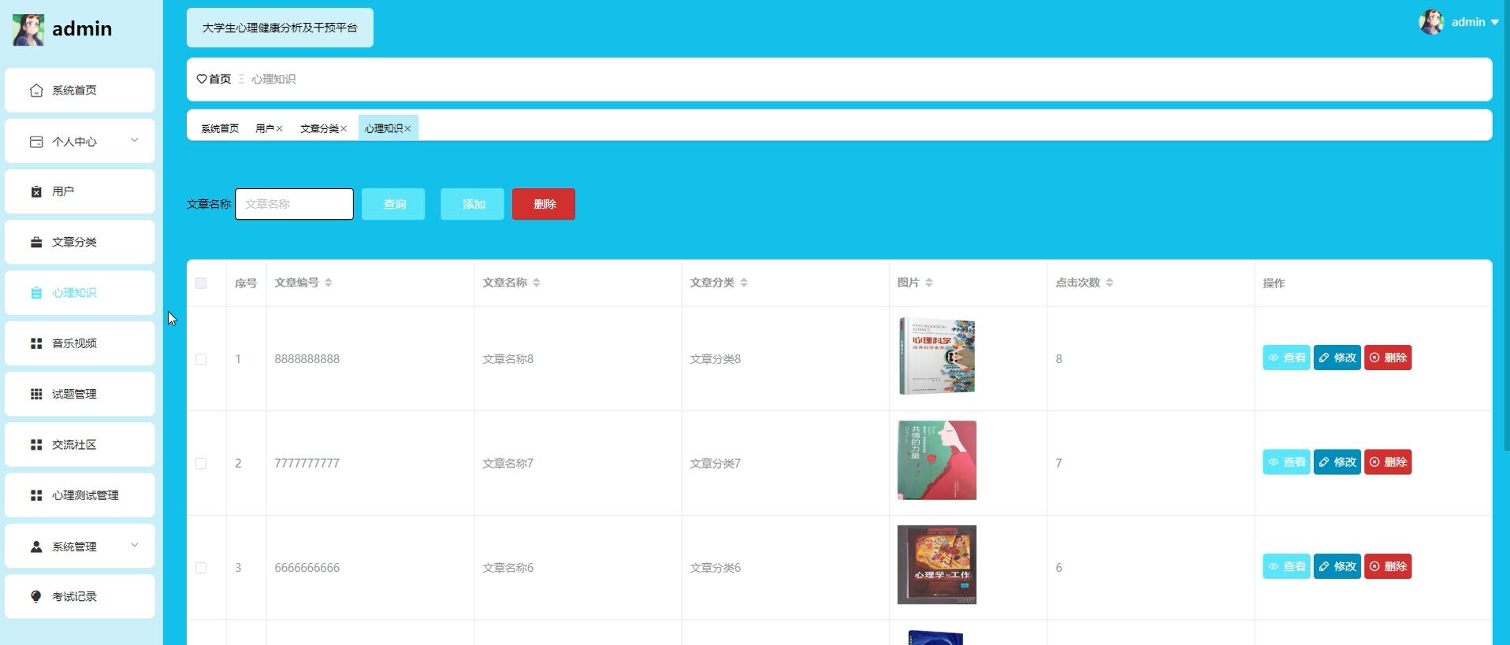Sort by 点击次数 column arrows

coord(1110,283)
